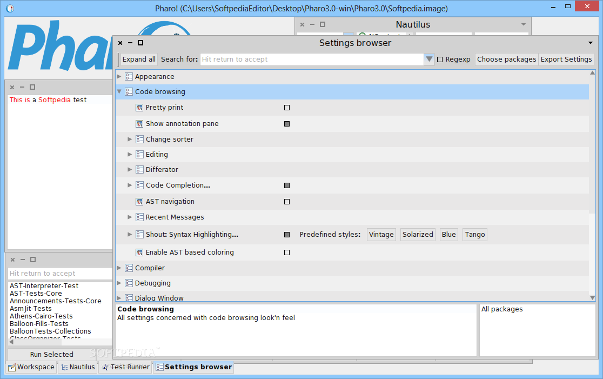603x379 pixels.
Task: Select AST-Interpreter-Test package in list
Action: [44, 286]
